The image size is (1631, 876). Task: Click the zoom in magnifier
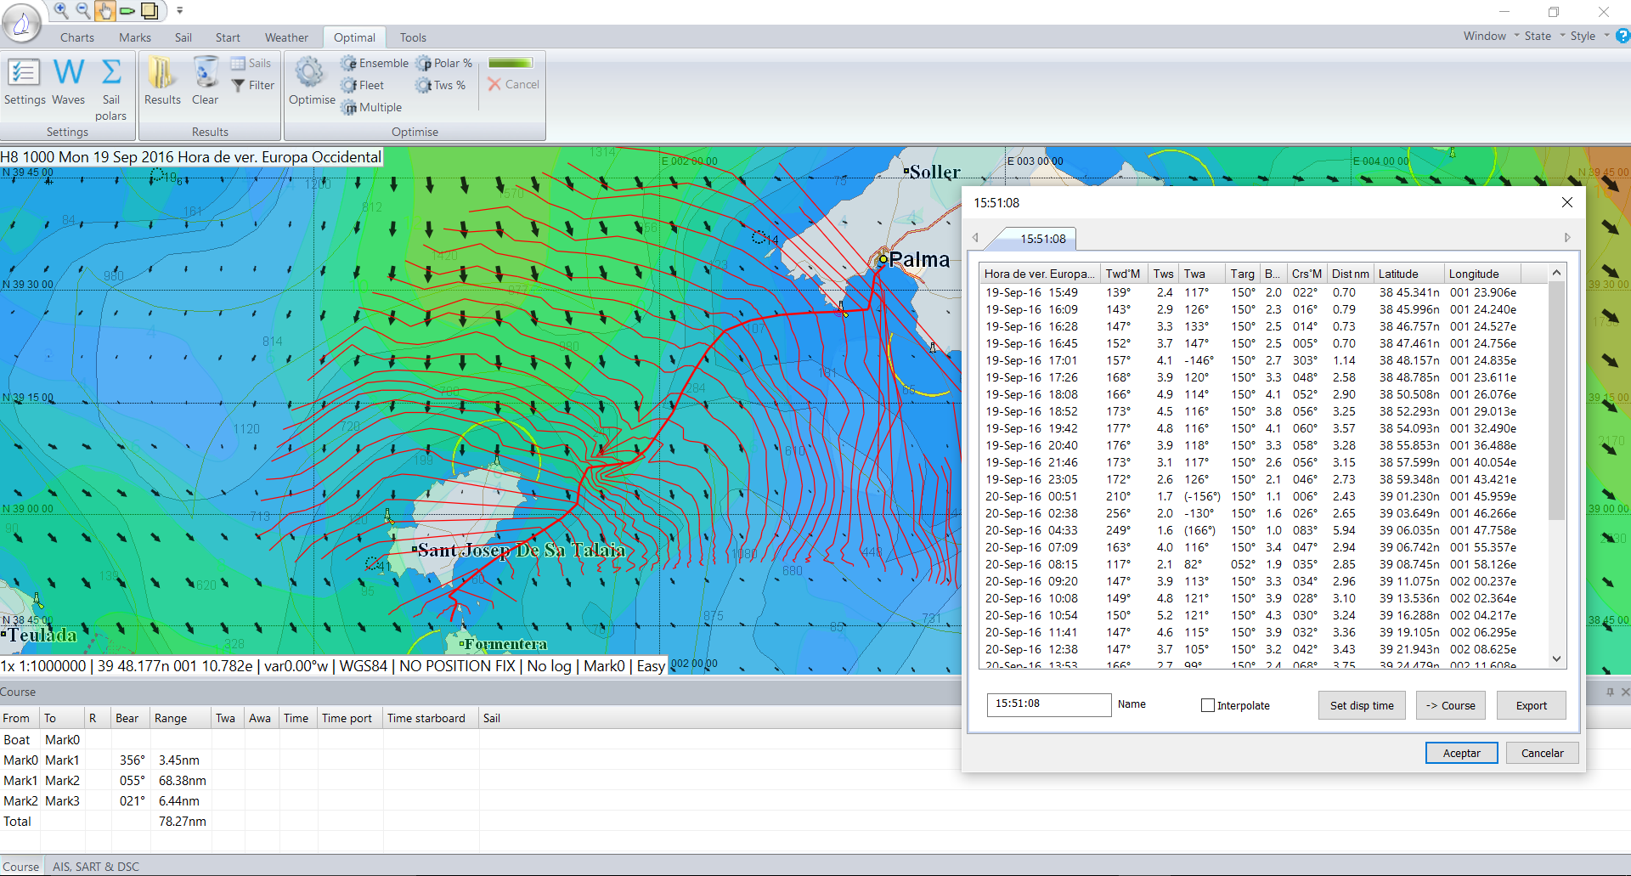(x=61, y=10)
